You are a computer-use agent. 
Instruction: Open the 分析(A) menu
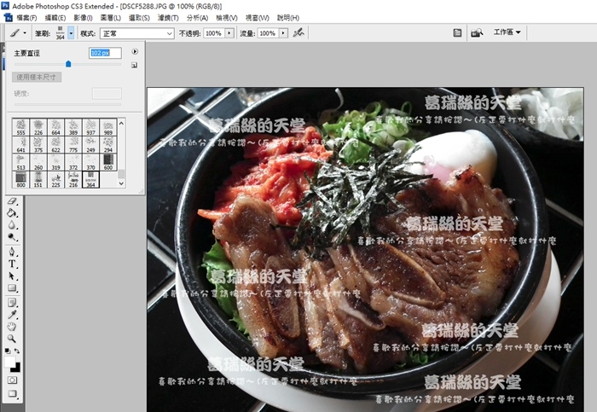point(197,18)
